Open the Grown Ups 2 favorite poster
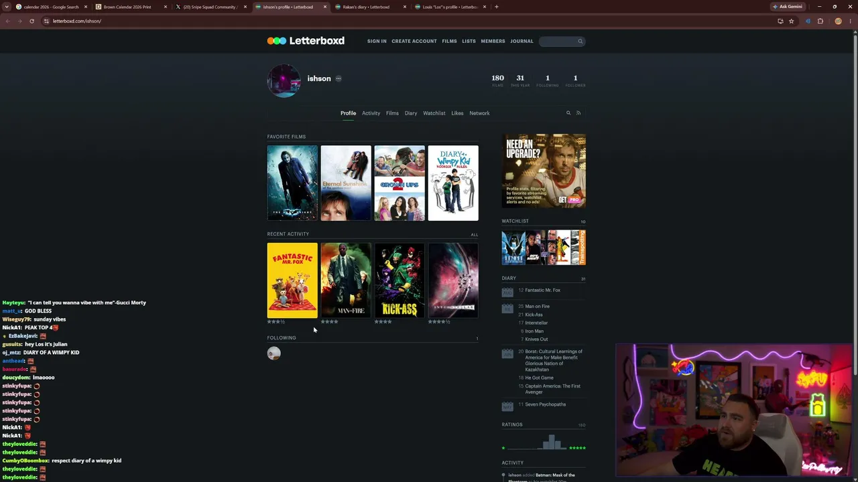This screenshot has width=858, height=482. pos(400,183)
